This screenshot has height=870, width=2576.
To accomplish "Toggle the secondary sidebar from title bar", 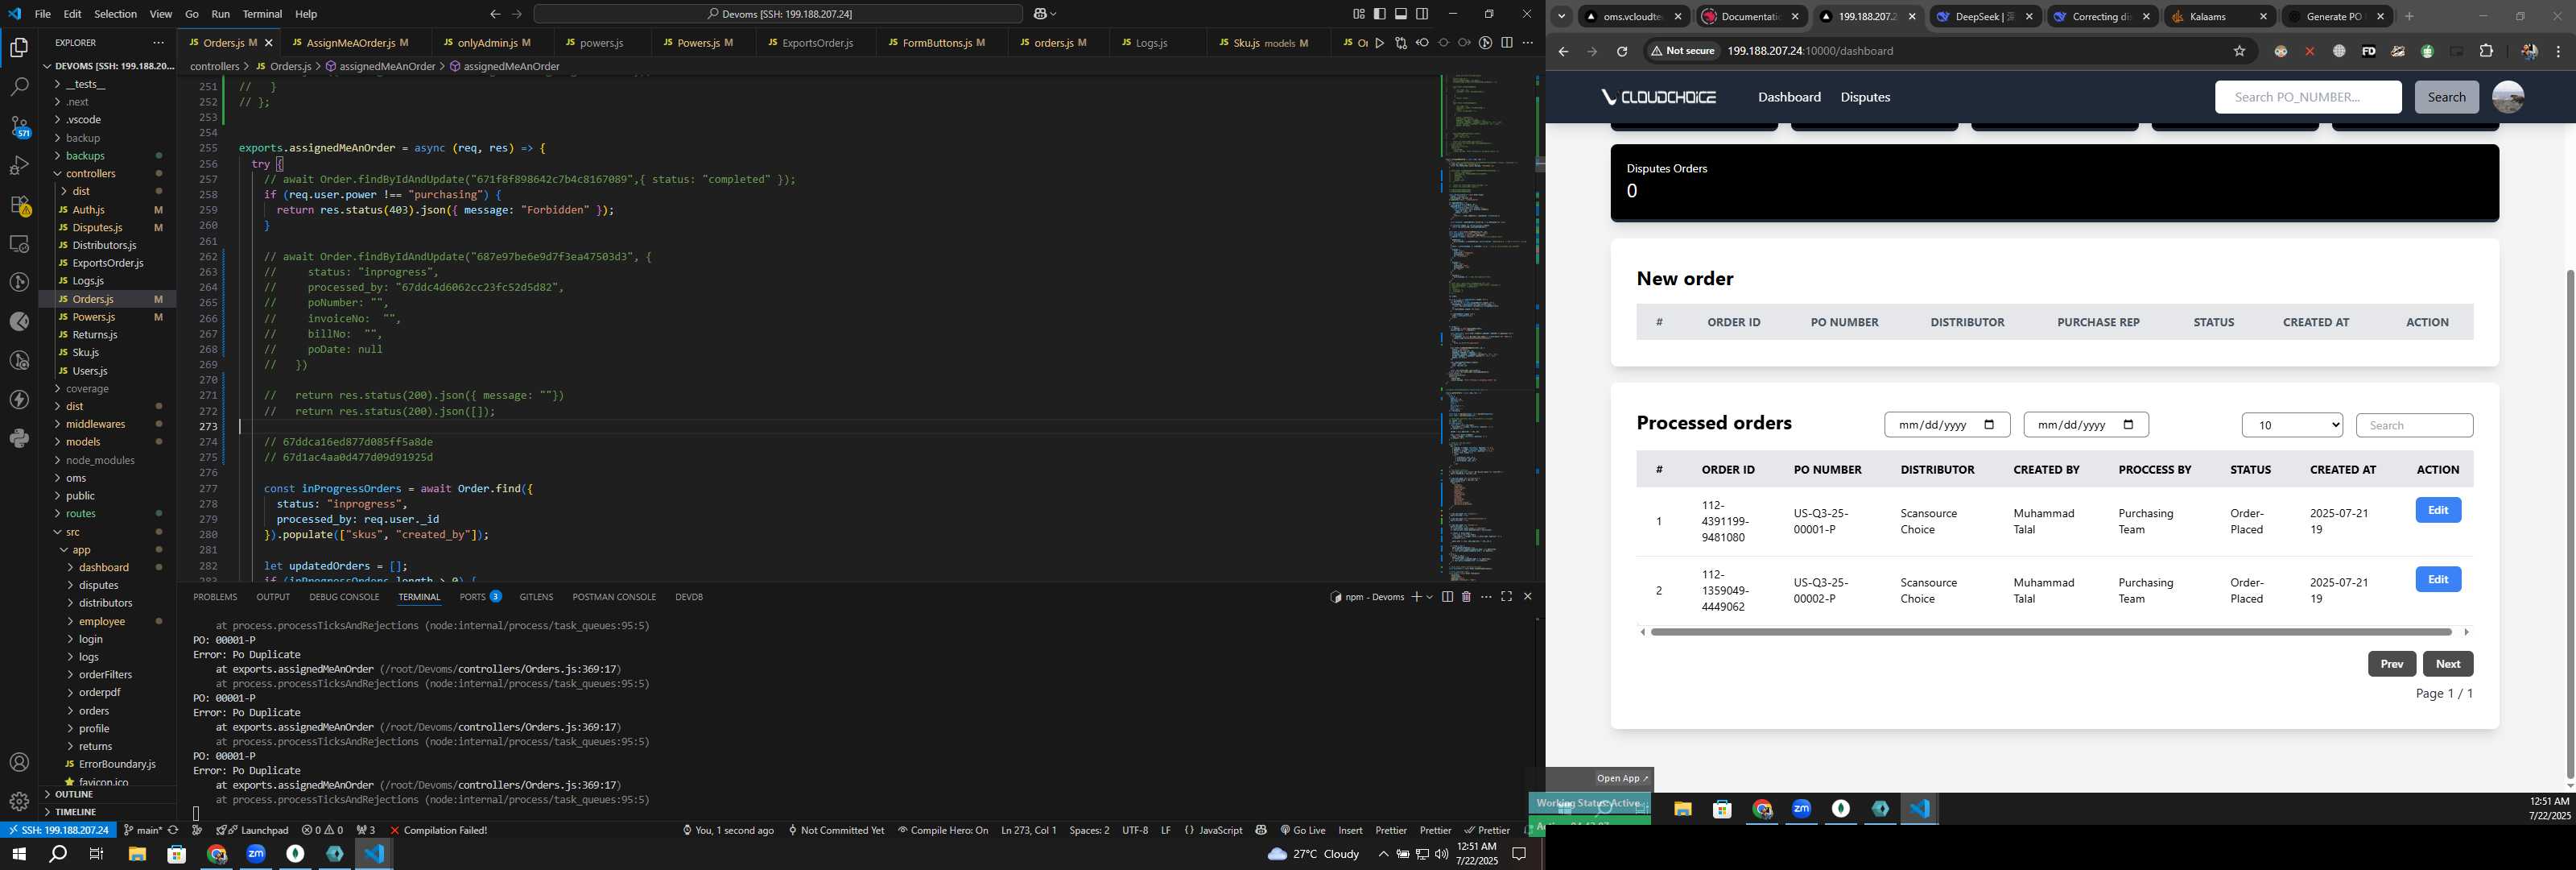I will (1422, 14).
